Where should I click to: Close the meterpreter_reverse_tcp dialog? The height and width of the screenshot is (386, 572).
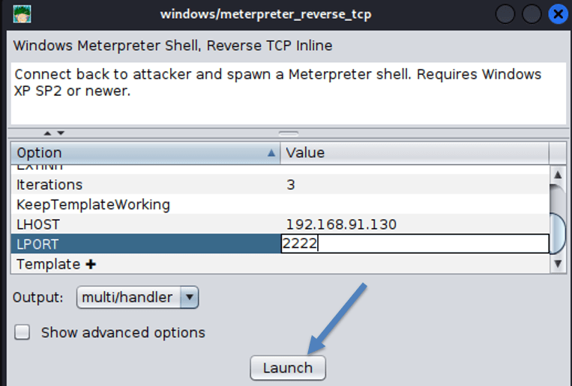(557, 14)
